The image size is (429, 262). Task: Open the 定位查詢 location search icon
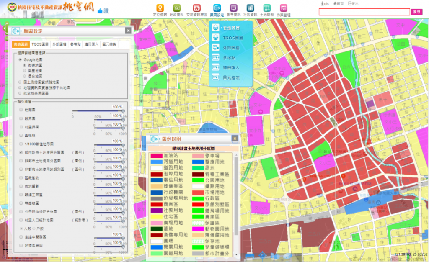click(x=160, y=8)
